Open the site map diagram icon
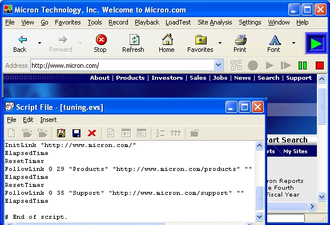330x225 pixels. (x=236, y=66)
